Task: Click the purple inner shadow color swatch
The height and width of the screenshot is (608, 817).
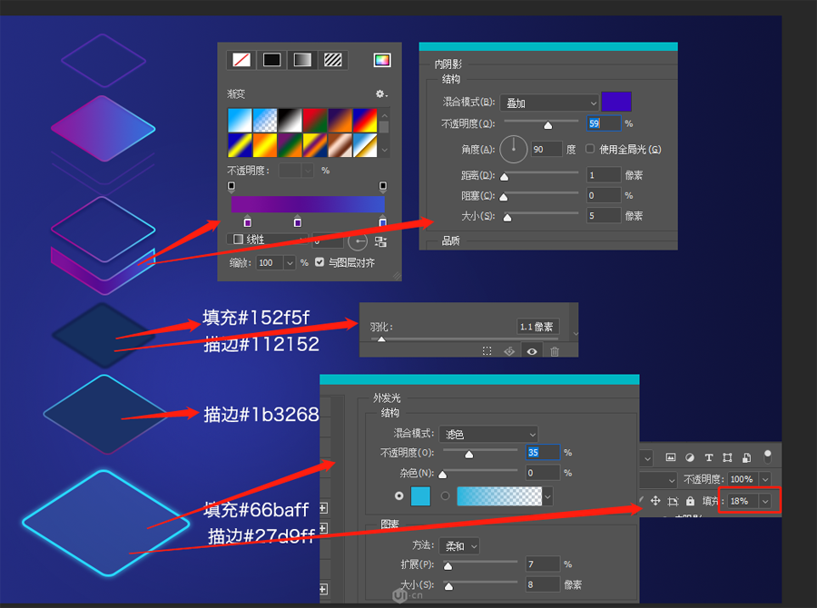Action: [615, 103]
